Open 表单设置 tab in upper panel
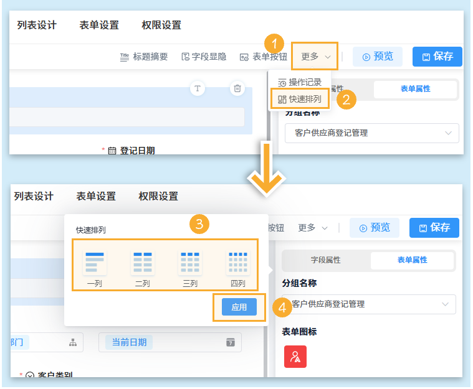Viewport: 473px width, 389px height. tap(99, 25)
